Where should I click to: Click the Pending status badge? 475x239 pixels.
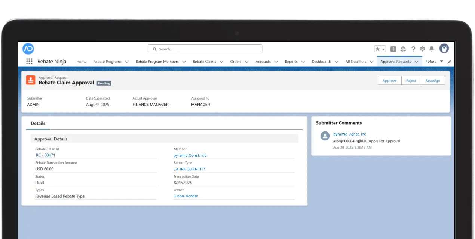(x=104, y=83)
